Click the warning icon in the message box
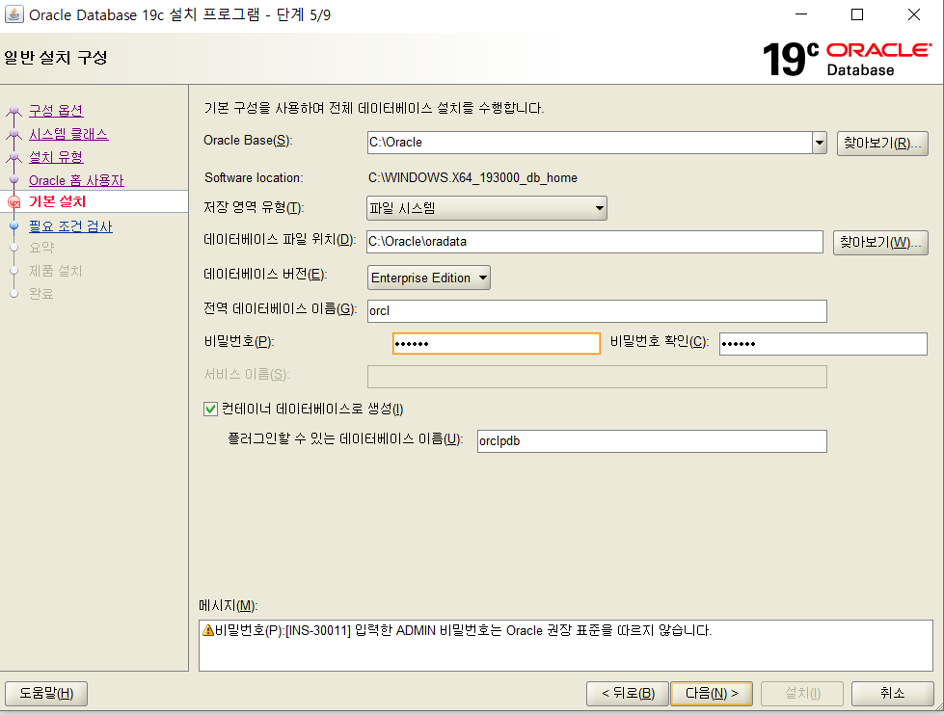The width and height of the screenshot is (944, 715). click(207, 630)
